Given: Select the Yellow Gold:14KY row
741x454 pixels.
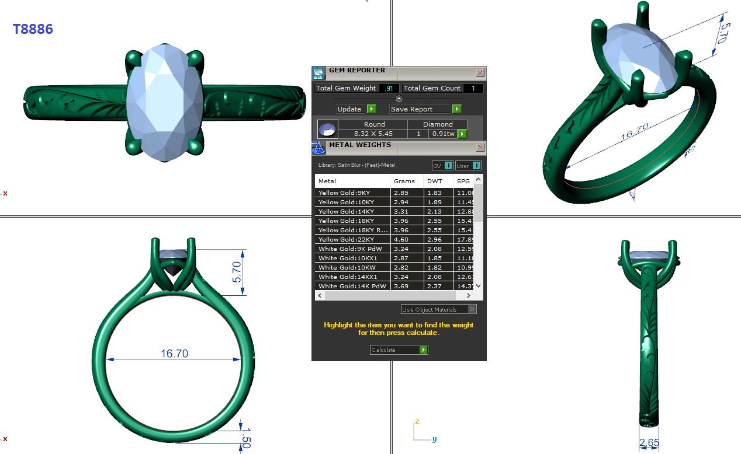Looking at the screenshot, I should tap(352, 211).
